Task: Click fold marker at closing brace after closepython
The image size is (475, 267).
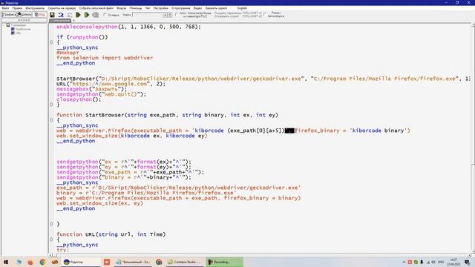Action: coord(51,105)
